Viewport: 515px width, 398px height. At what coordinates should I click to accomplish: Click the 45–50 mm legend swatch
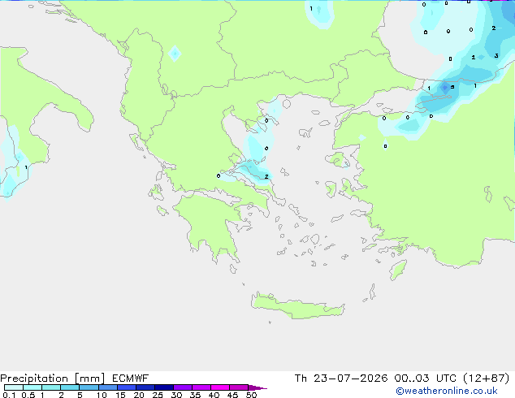239,387
